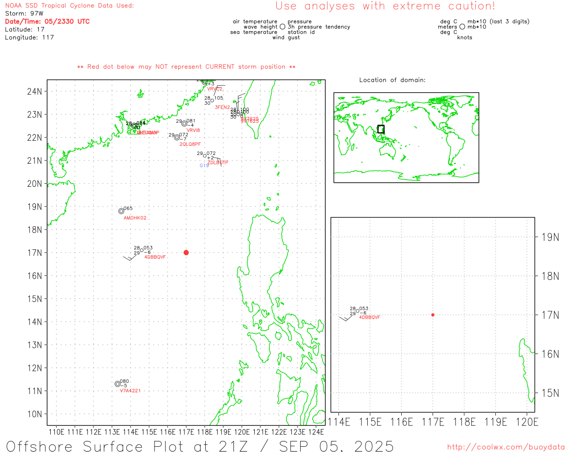This screenshot has height=452, width=565.
Task: Click the 'Location of domain:' caption
Action: [392, 80]
